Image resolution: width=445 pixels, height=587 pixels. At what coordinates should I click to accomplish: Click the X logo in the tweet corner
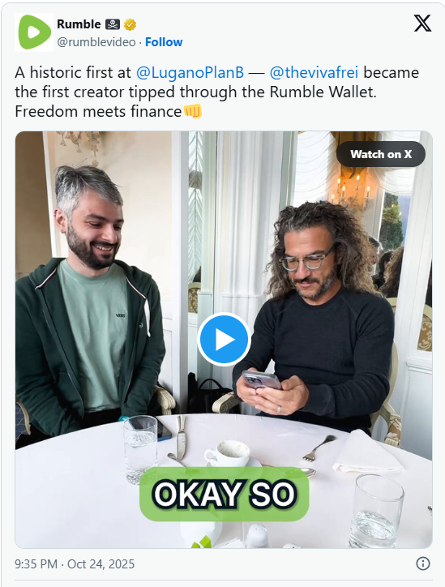pyautogui.click(x=422, y=24)
